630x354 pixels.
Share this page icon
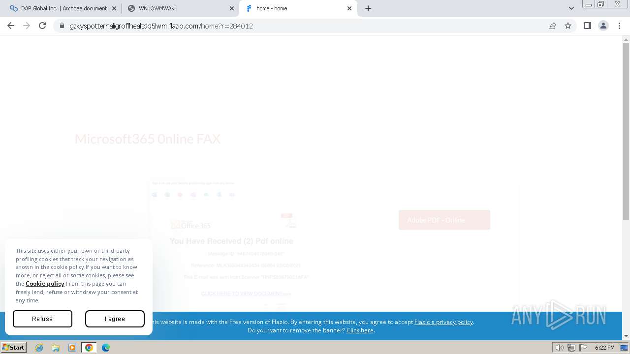point(552,26)
